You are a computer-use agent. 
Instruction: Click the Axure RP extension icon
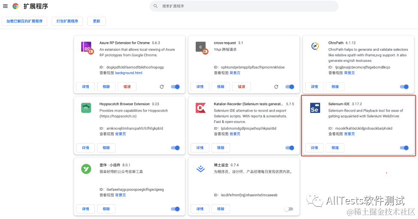coord(87,48)
